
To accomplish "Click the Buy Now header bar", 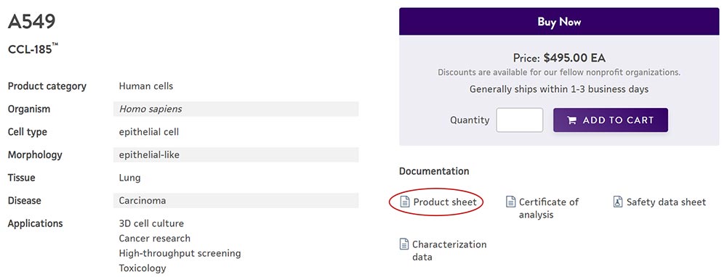I will click(x=559, y=21).
